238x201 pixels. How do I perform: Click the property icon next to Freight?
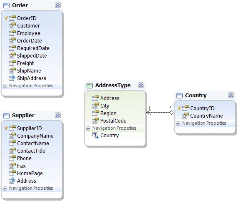click(x=12, y=63)
